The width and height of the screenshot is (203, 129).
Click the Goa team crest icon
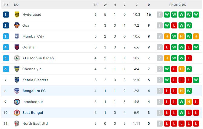(17, 25)
